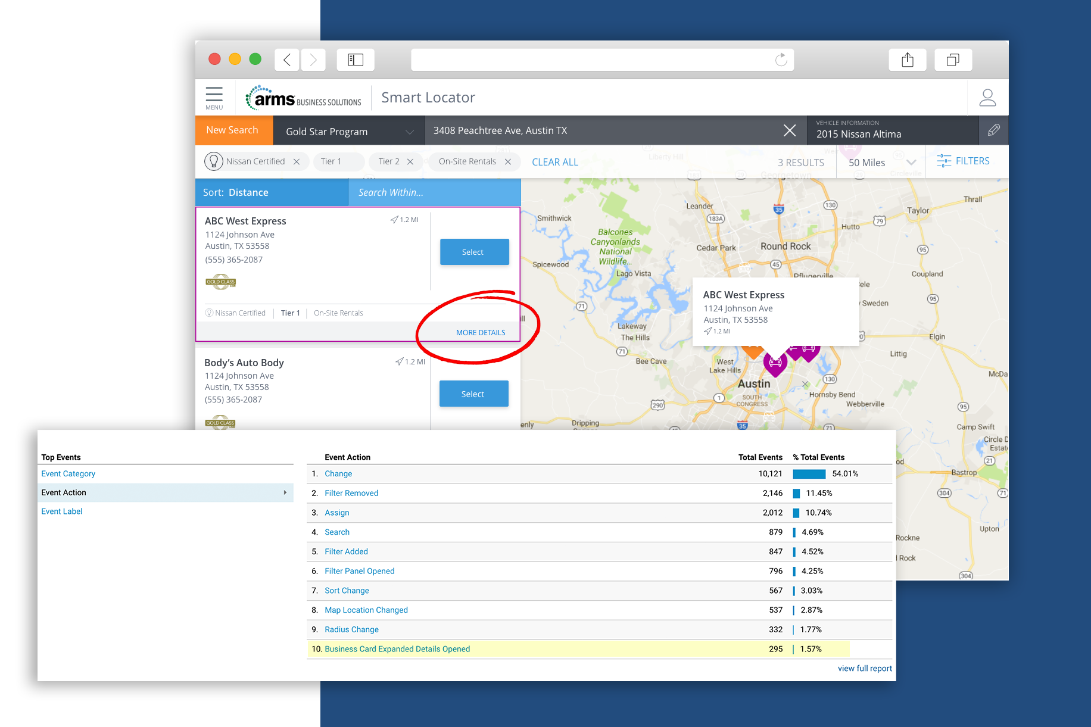
Task: Open Business Card Expanded Details Opened link
Action: 397,649
